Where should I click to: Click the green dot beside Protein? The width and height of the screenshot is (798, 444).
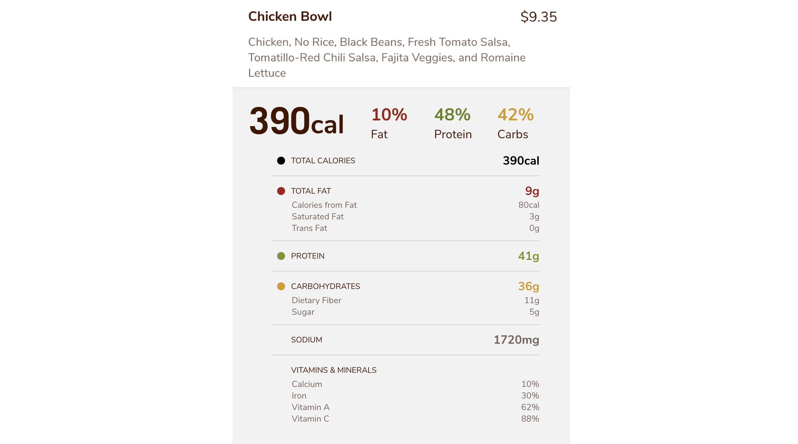[281, 256]
